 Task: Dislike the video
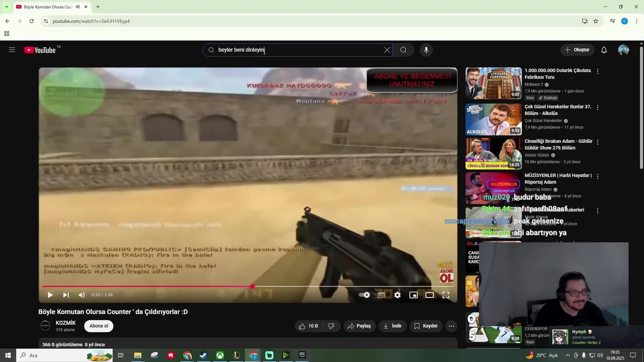pyautogui.click(x=331, y=326)
